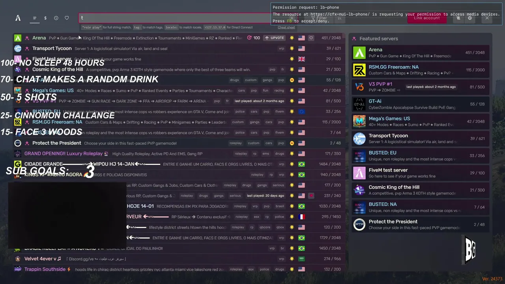Open the history clock tab

point(56,18)
